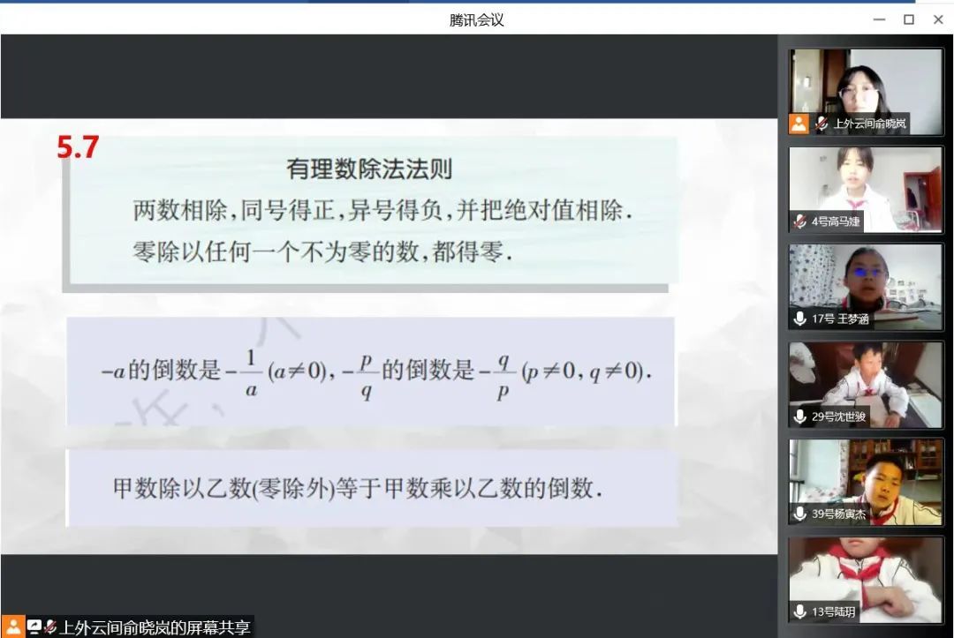Click the orange host icon beside 上外云间俞晓岚的屏幕共享
Screen dimensions: 954x638
point(12,627)
